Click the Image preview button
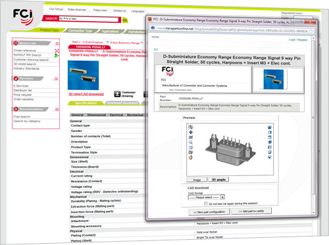Viewport: 329px width, 245px height. (197, 180)
